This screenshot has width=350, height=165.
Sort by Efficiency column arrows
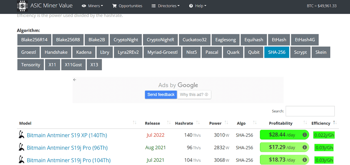(335, 123)
